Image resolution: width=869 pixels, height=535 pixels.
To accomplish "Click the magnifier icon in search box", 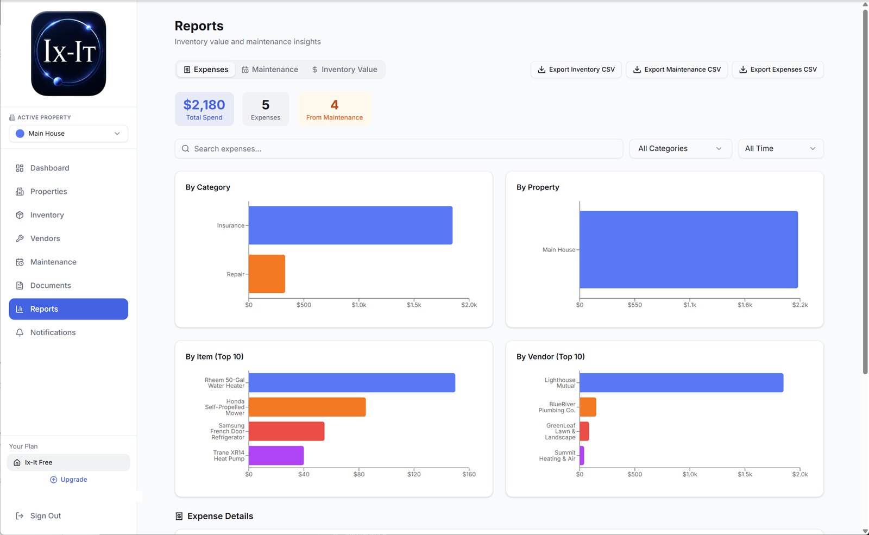I will (186, 149).
